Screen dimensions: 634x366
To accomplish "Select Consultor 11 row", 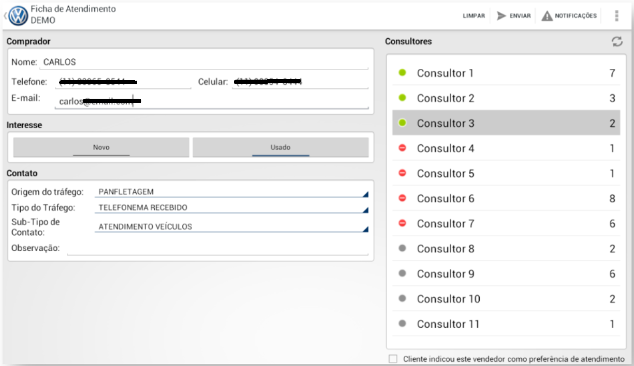I will click(x=506, y=324).
